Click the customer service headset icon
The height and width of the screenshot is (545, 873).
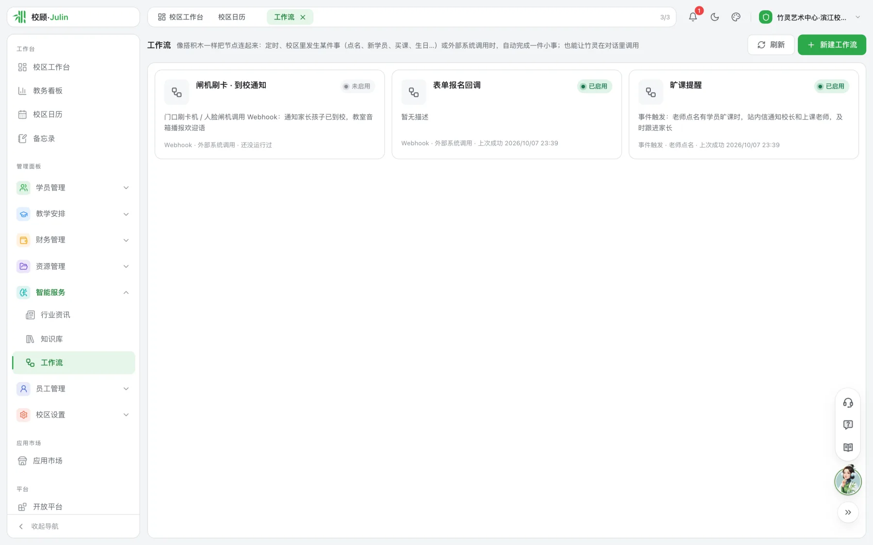pos(848,403)
